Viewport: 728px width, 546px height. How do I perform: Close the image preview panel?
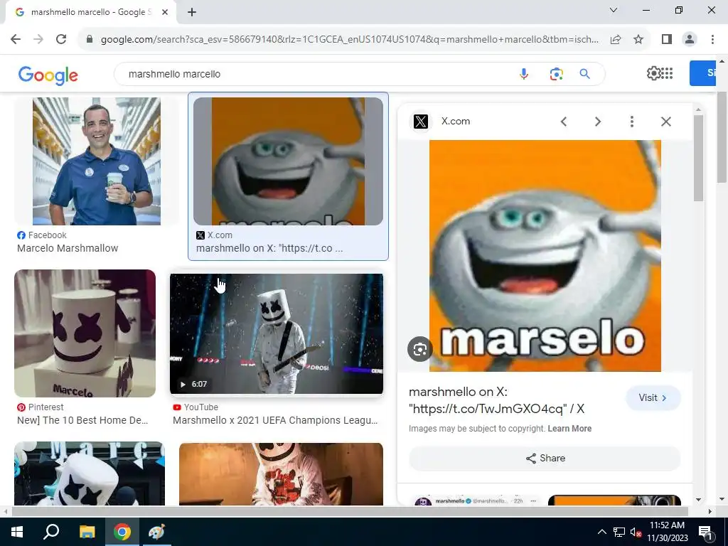(665, 122)
